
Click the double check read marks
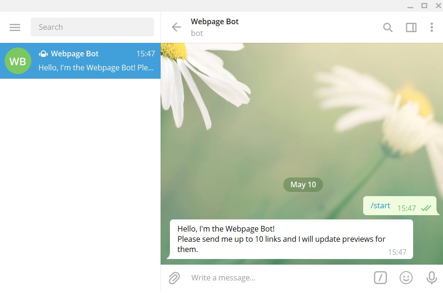point(426,208)
